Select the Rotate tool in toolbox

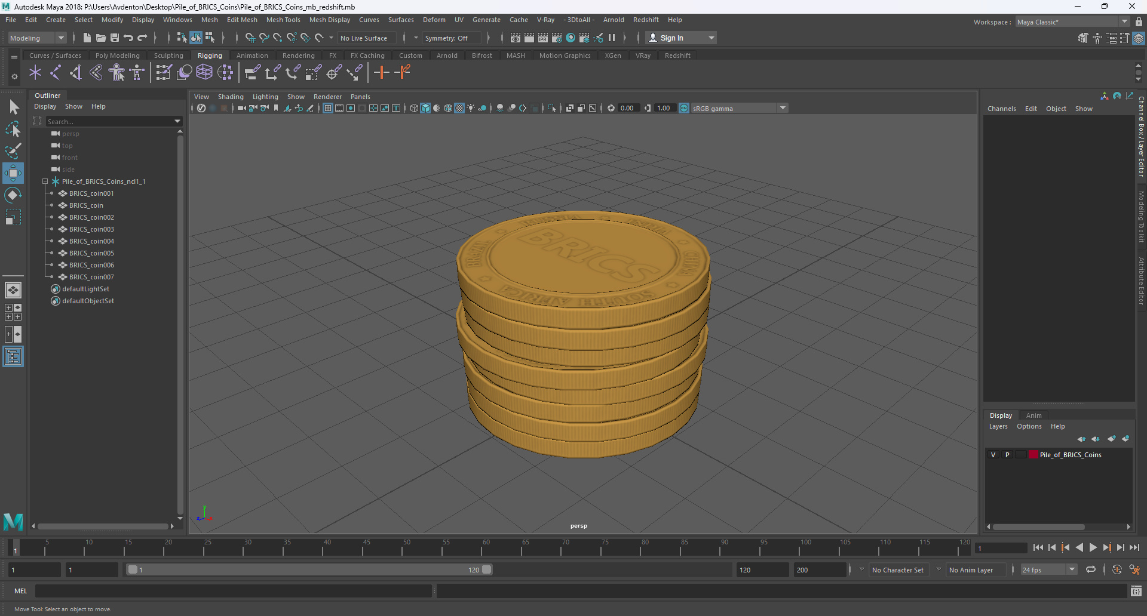[13, 195]
